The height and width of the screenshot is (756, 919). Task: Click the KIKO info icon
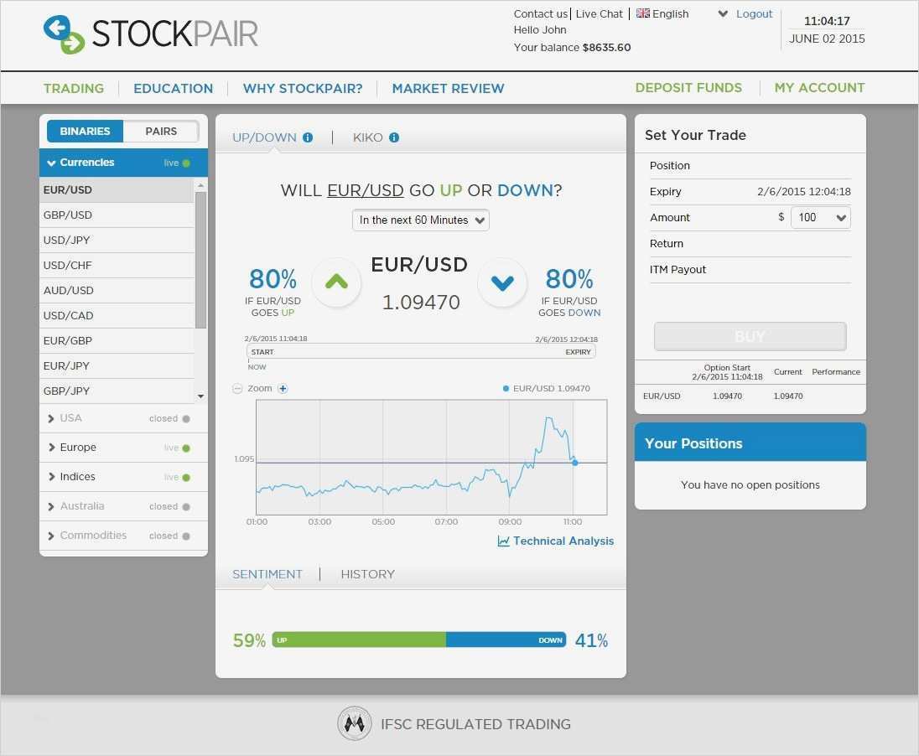point(394,137)
